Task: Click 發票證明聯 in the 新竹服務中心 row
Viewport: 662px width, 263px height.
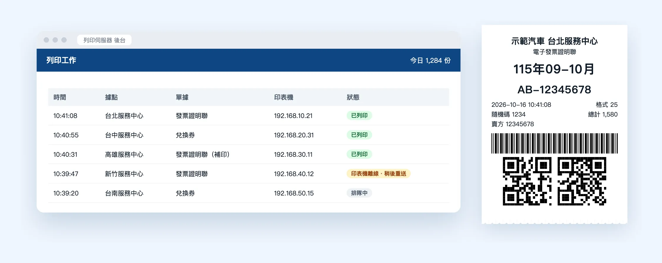Action: [192, 174]
